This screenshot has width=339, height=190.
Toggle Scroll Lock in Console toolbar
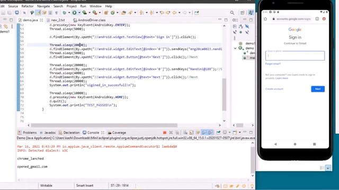click(192, 132)
